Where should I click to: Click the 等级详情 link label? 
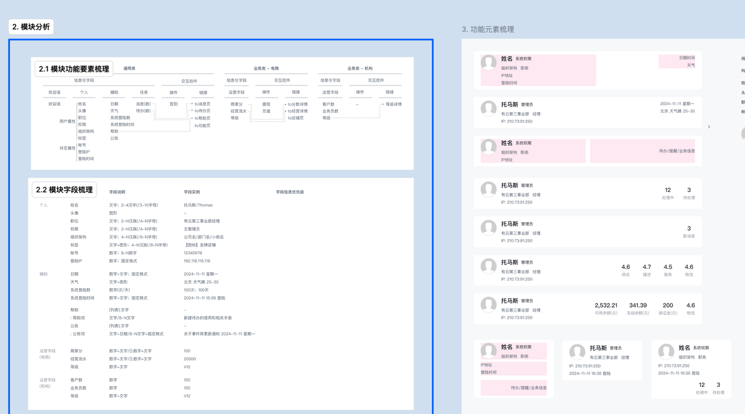click(x=393, y=104)
